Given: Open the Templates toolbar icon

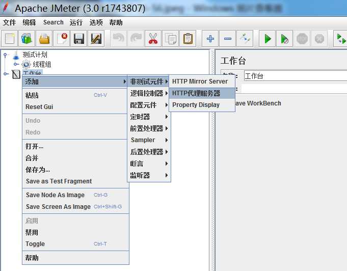Looking at the screenshot, I should click(x=27, y=39).
